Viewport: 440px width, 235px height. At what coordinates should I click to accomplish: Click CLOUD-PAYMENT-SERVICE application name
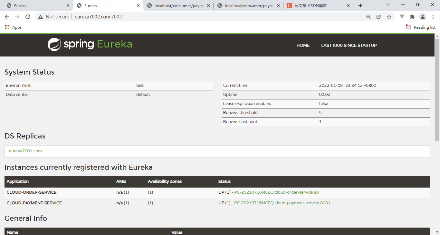(34, 203)
